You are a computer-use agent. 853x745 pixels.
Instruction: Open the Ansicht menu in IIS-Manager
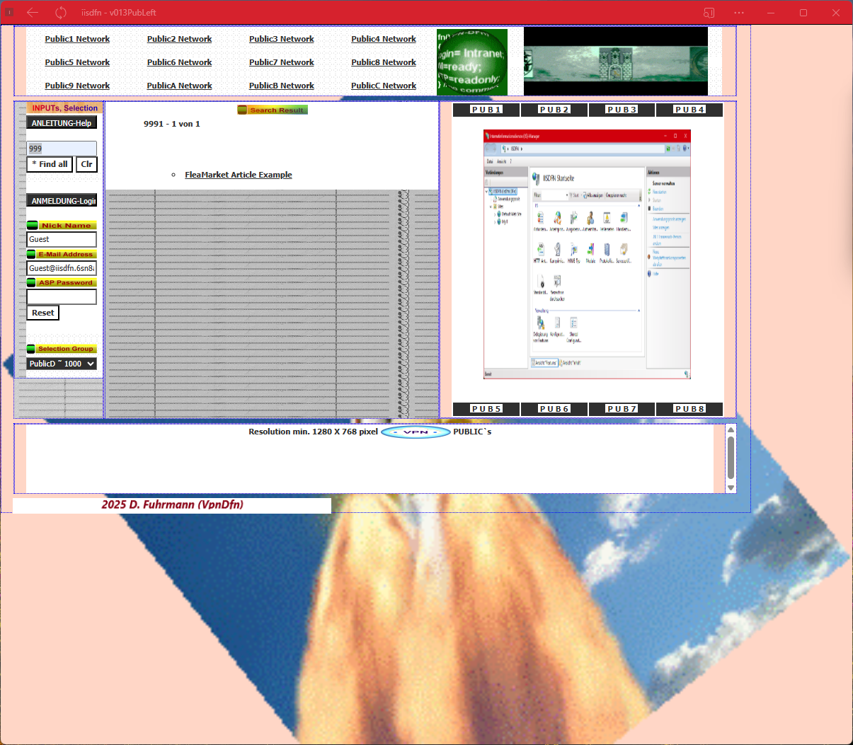[x=501, y=162]
